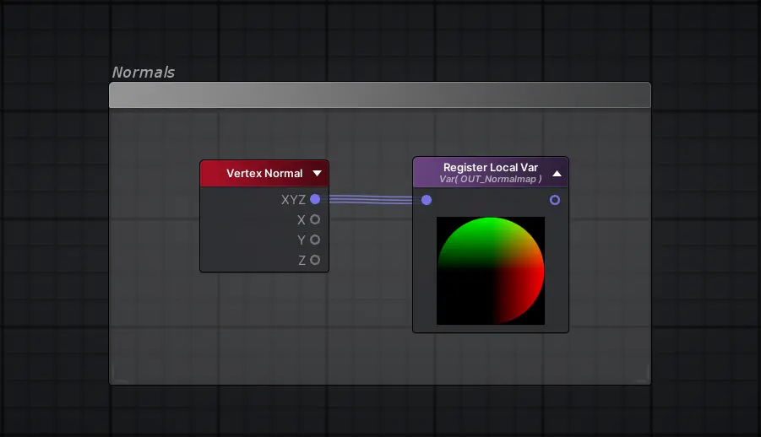761x437 pixels.
Task: Select the Register Local Var node title
Action: [x=490, y=168]
